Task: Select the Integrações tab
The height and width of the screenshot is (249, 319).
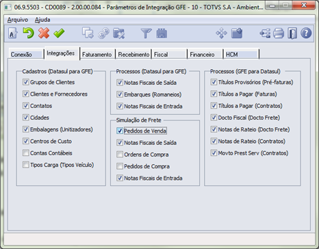Action: [62, 53]
